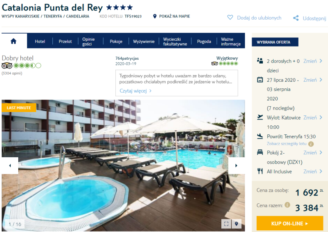Open fullscreen gallery view icon
The image size is (328, 232).
click(226, 224)
